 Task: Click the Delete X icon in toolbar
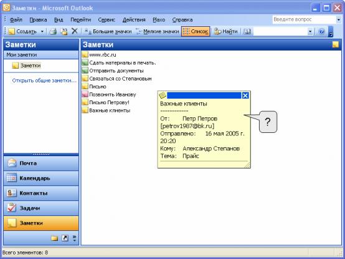click(75, 31)
